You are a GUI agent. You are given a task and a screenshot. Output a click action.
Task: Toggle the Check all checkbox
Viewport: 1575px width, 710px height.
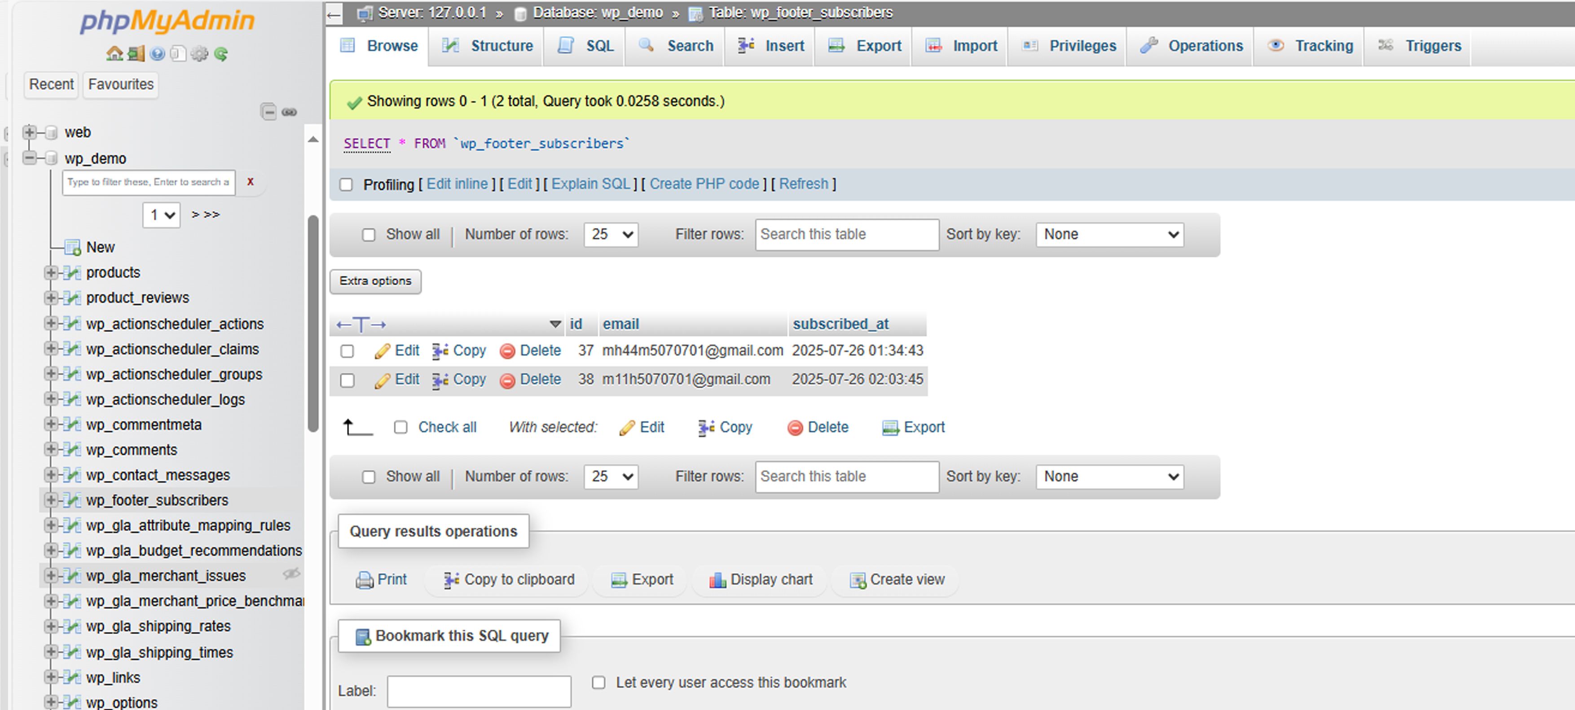(400, 427)
